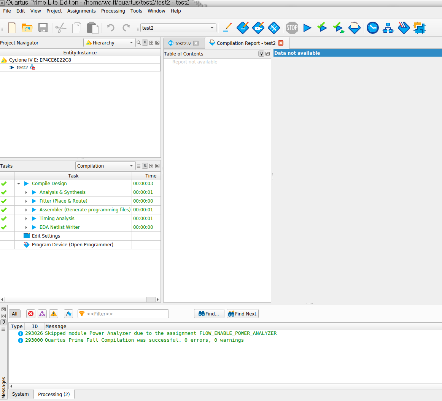
Task: Open the Tools menu
Action: (x=136, y=11)
